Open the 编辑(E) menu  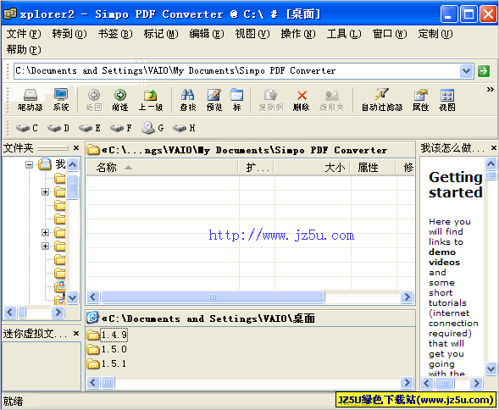[x=207, y=34]
